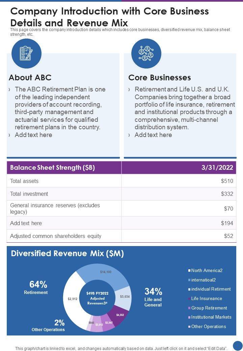Viewport: 243px width, 351px height.
Task: Click the Institutional Markets legend label
Action: (211, 317)
